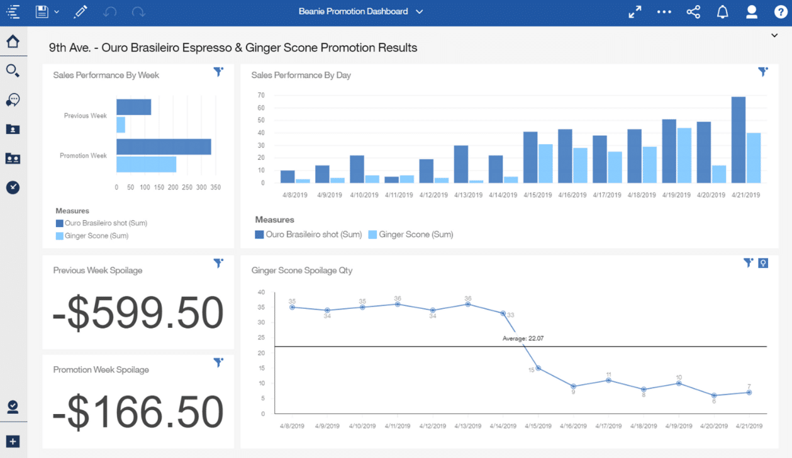Click the share icon in top bar
Image resolution: width=792 pixels, height=458 pixels.
pyautogui.click(x=693, y=12)
